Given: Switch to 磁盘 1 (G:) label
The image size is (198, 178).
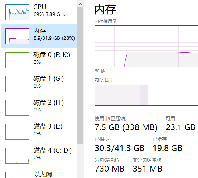Looking at the screenshot, I should [x=48, y=78].
